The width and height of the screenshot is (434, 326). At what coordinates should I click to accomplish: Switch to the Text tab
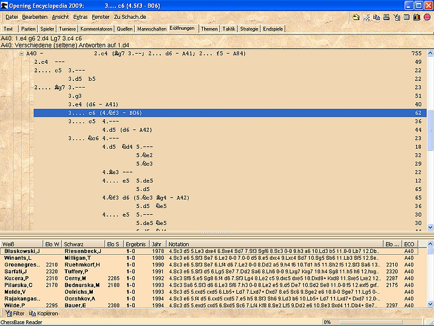pos(8,29)
